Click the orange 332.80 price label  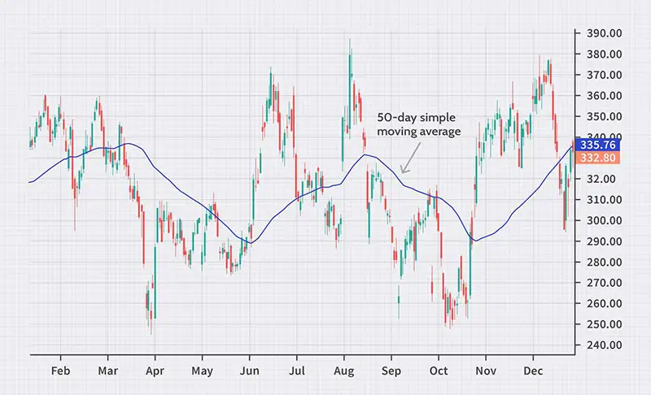(x=597, y=158)
